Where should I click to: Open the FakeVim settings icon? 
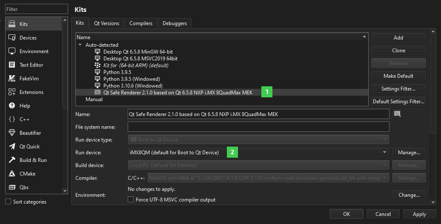tap(12, 79)
